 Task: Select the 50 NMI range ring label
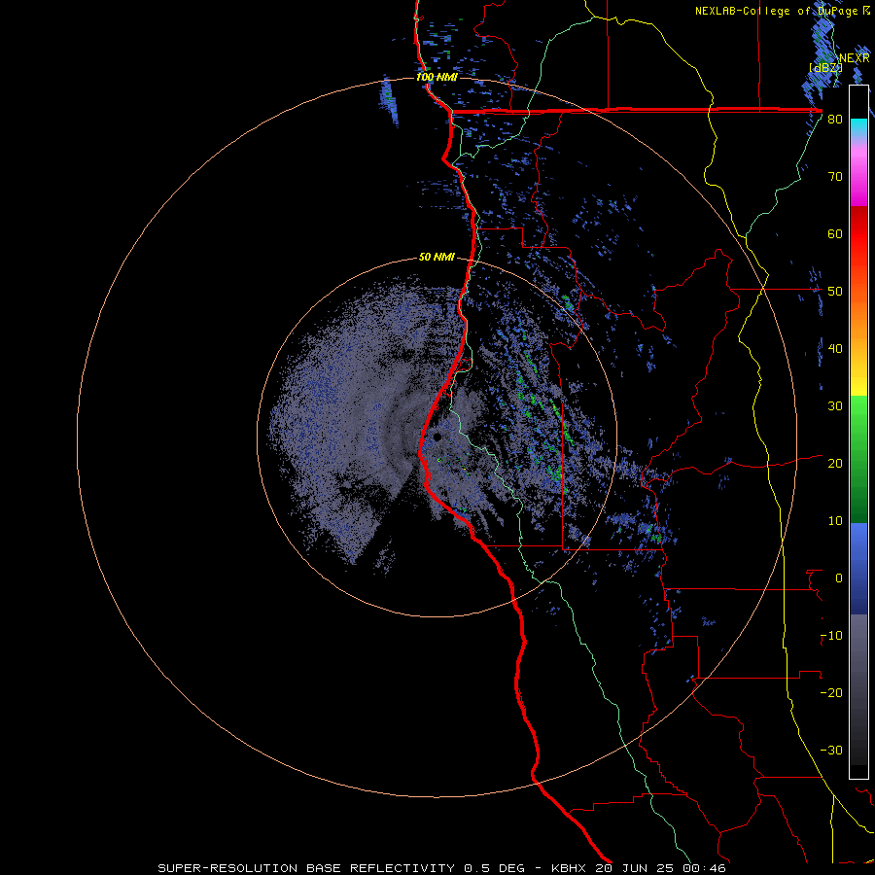(437, 258)
